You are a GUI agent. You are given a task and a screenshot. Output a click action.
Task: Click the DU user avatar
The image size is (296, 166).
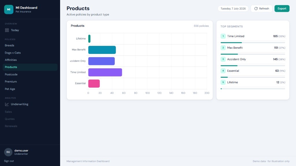coord(8,152)
